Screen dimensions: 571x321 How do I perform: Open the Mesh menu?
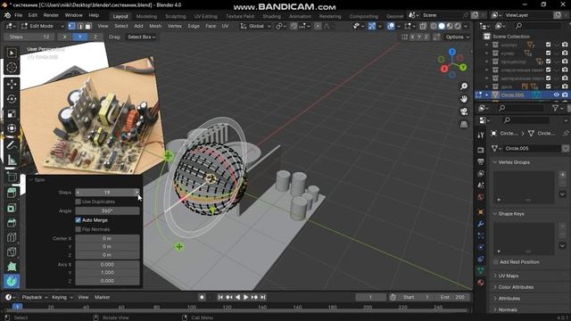(x=155, y=26)
